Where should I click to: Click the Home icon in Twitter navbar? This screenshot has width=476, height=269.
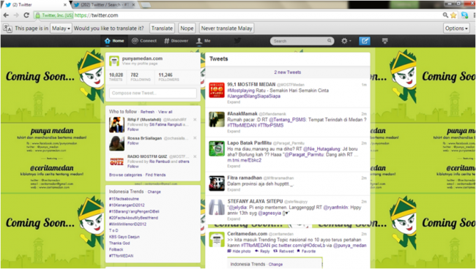114,41
